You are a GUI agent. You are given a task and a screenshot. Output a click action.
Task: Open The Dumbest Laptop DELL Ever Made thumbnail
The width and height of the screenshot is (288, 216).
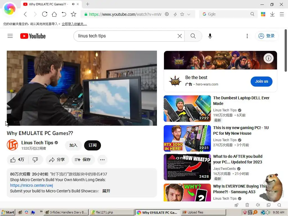(x=187, y=109)
